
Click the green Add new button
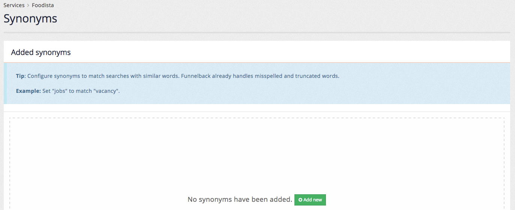310,200
